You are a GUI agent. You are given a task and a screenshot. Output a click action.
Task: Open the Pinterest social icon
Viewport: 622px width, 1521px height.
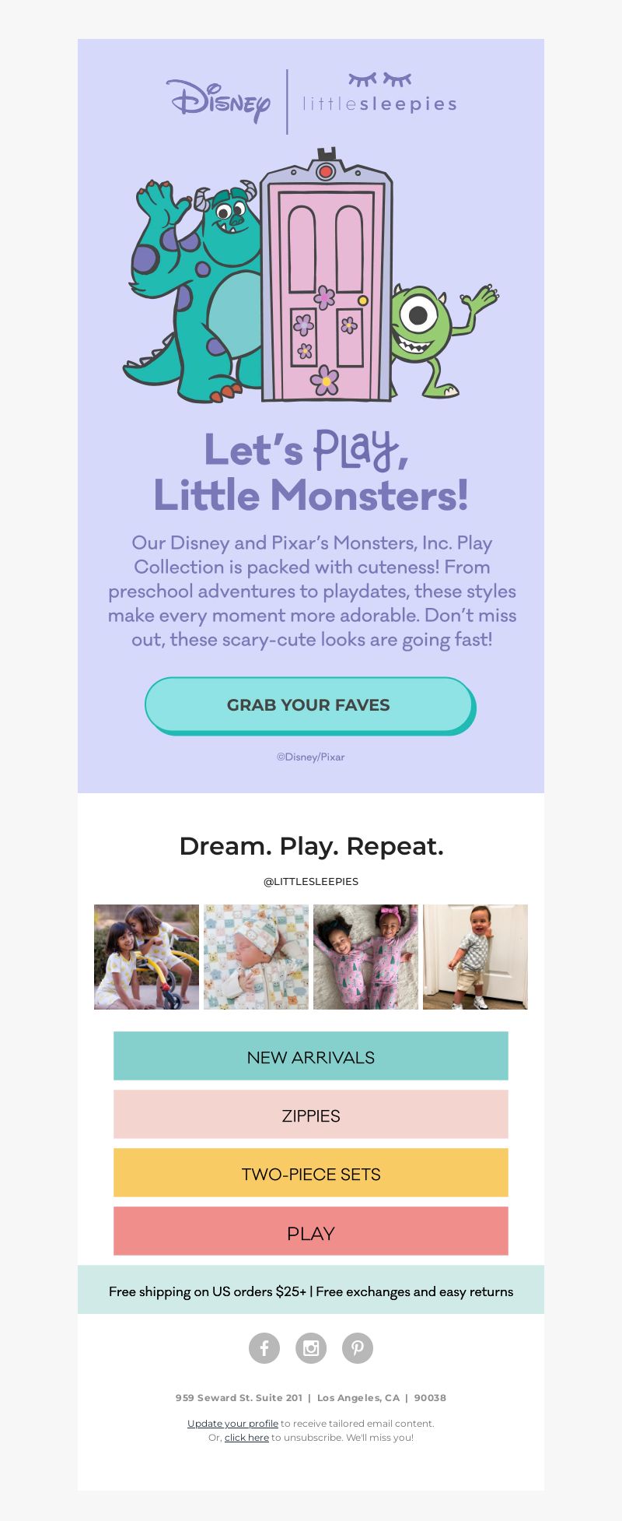point(358,1347)
